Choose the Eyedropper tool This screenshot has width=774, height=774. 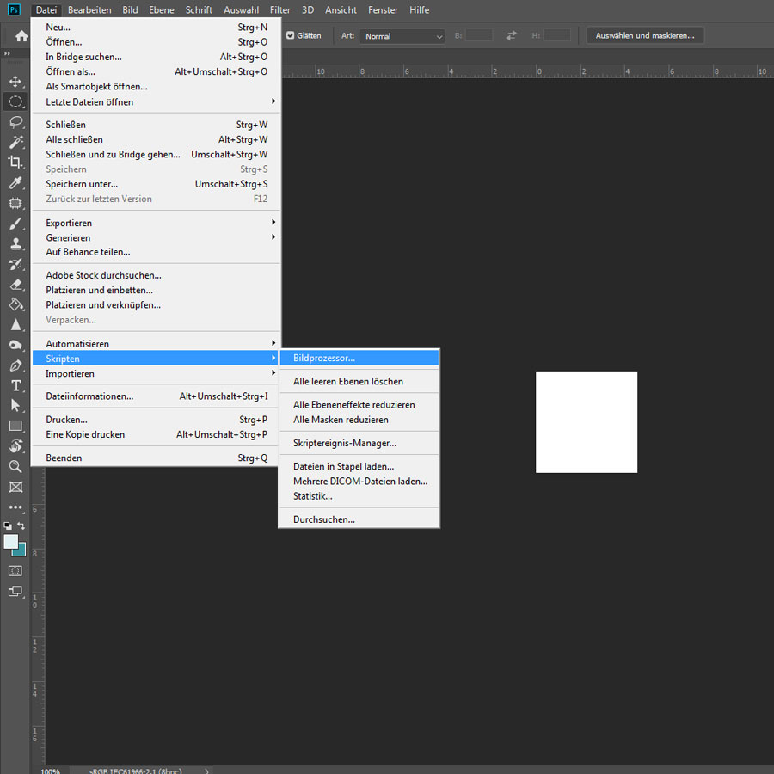15,183
